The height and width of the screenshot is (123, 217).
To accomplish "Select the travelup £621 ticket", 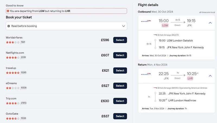I will coord(120,70).
